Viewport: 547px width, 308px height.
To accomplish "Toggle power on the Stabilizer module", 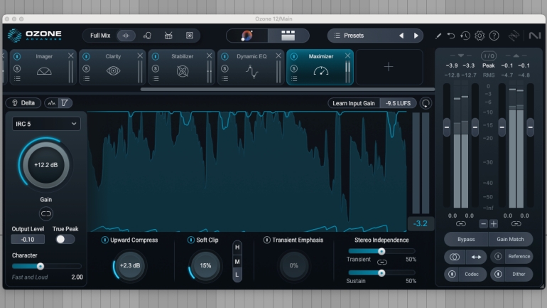I will (156, 56).
